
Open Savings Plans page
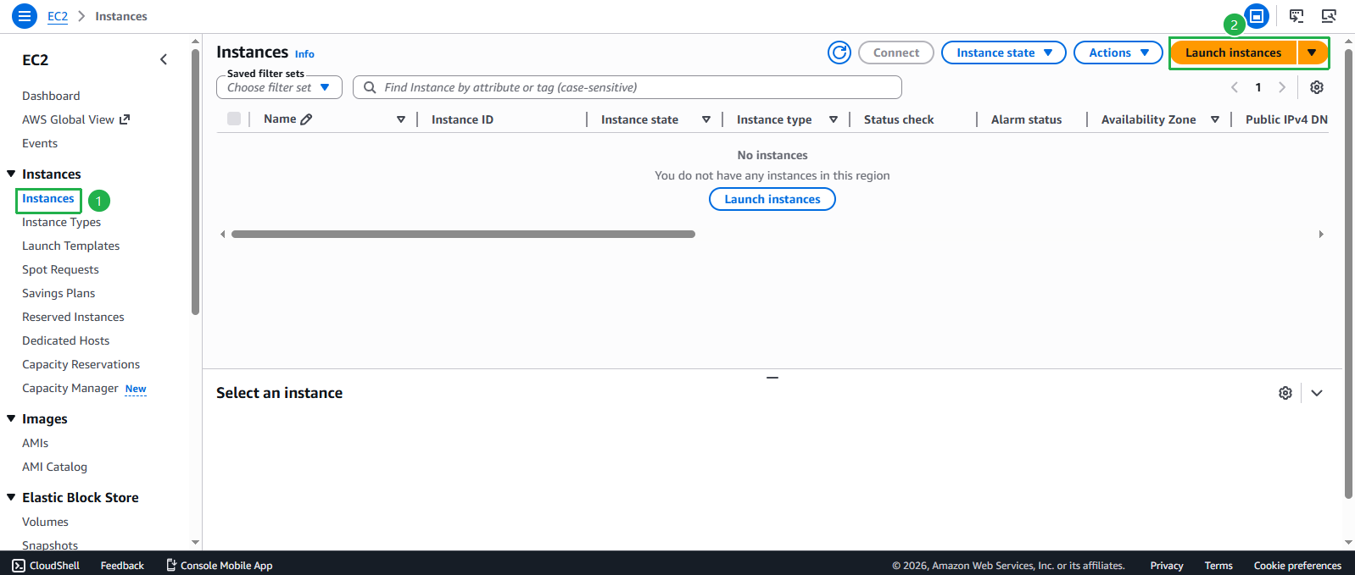(59, 293)
